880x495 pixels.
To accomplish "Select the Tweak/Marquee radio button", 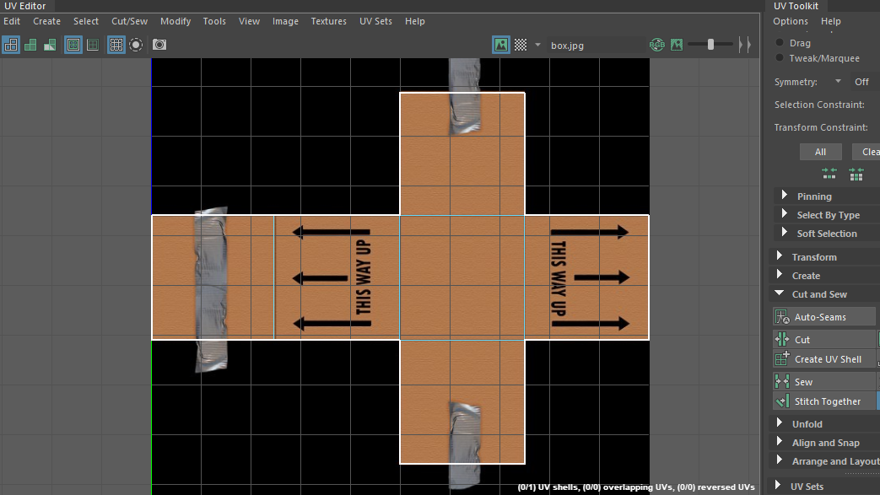I will click(x=780, y=58).
